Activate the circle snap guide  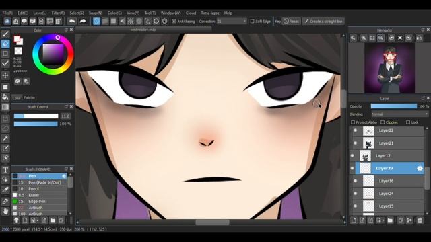click(x=139, y=21)
